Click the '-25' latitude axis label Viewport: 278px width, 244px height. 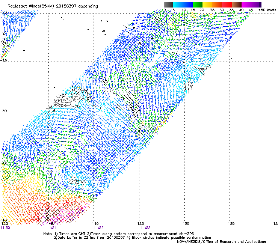[3, 60]
